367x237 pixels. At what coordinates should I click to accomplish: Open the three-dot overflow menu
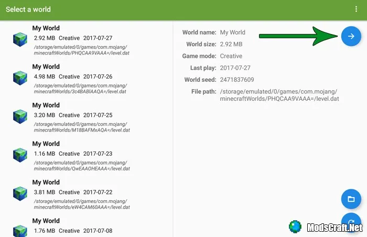[x=357, y=9]
